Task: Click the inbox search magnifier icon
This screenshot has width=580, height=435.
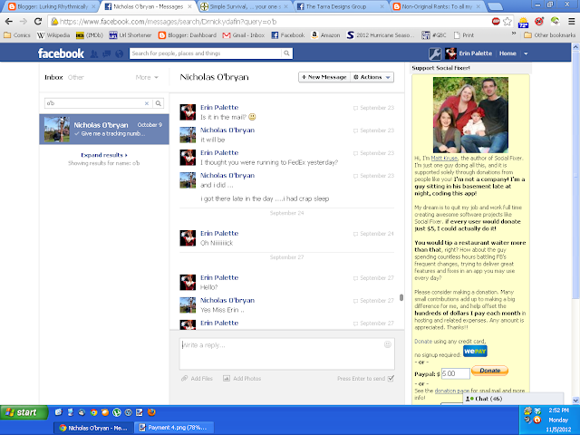Action: [x=159, y=103]
